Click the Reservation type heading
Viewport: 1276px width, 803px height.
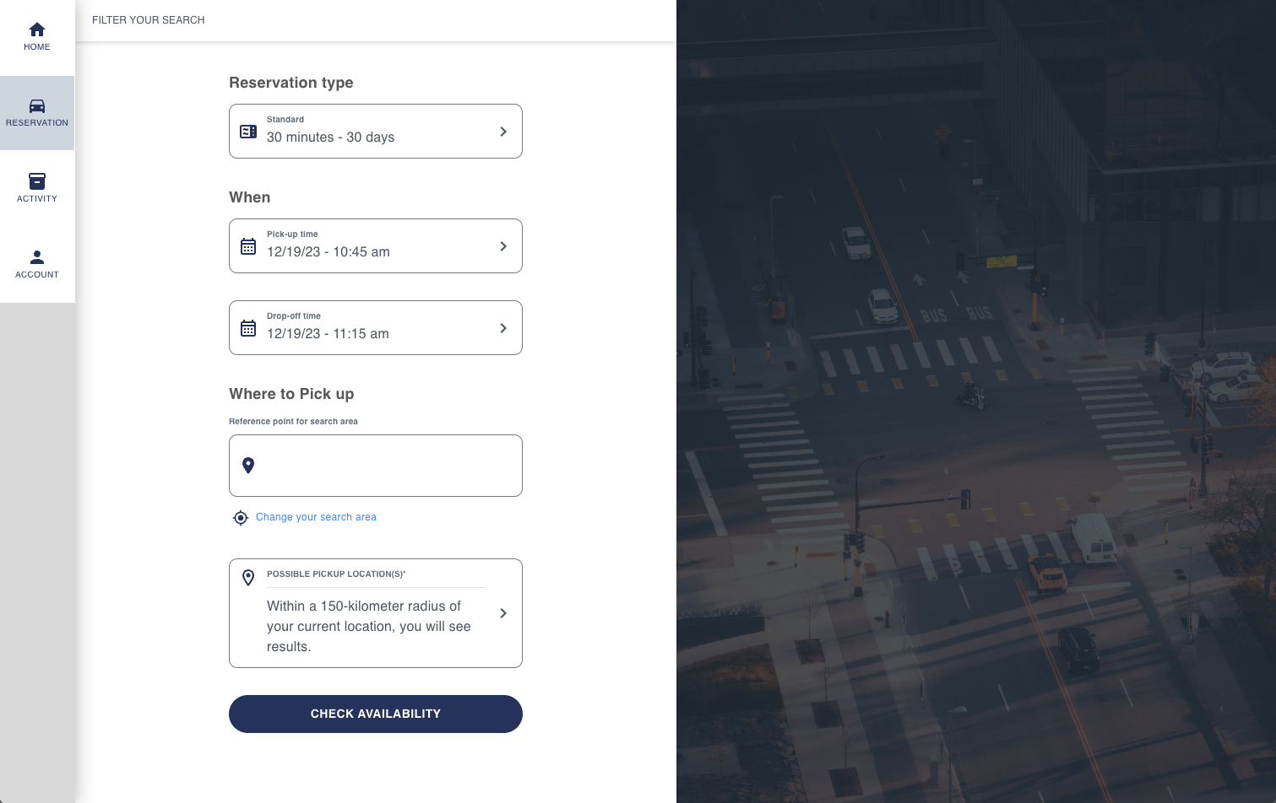coord(291,83)
